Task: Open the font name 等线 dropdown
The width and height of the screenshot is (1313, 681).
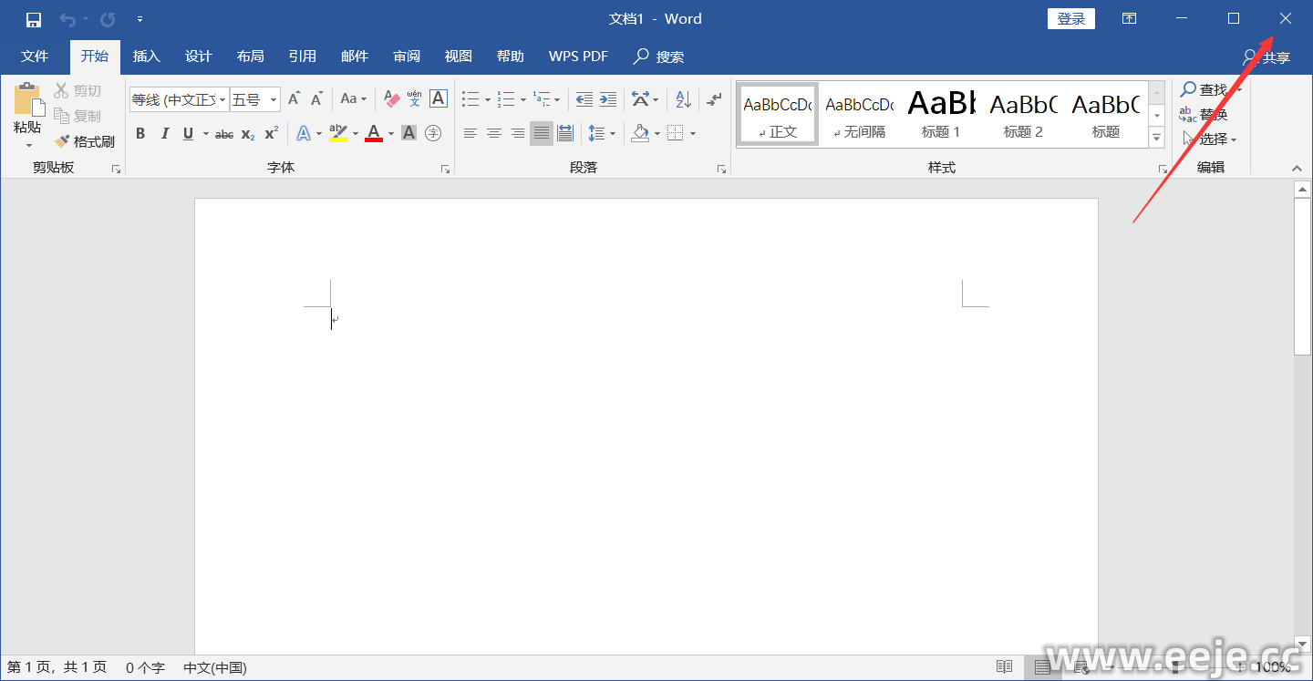Action: 222,99
